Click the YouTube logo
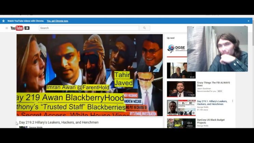This screenshot has width=254, height=143. coord(20,28)
